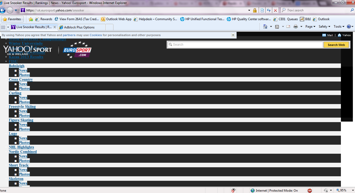Open the Nordic Combined link
Viewport: 355px width, 193px height.
pyautogui.click(x=23, y=152)
